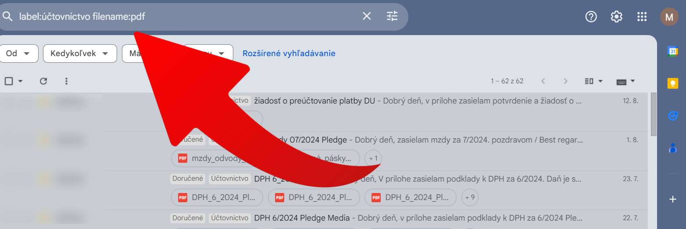Open email DPH 6/2024 Pledge Media
The image size is (686, 229).
click(302, 218)
